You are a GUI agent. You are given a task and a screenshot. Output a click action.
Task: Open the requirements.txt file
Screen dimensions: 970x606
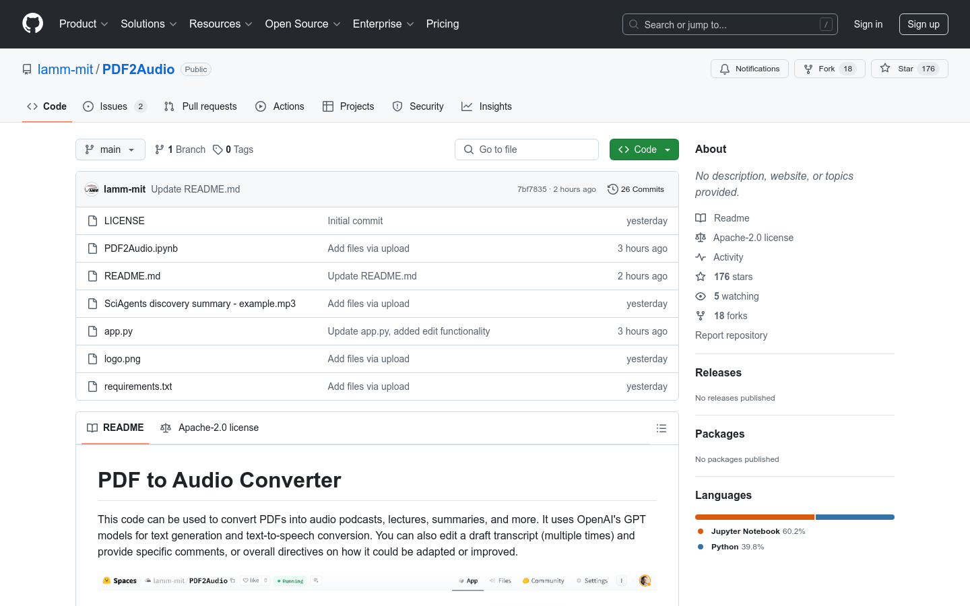pyautogui.click(x=138, y=386)
